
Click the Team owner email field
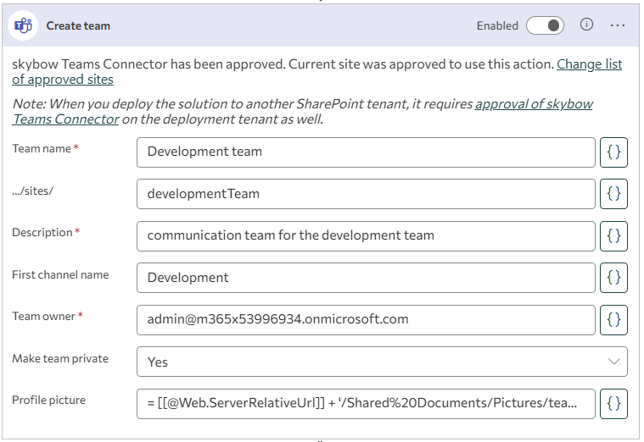click(x=366, y=320)
